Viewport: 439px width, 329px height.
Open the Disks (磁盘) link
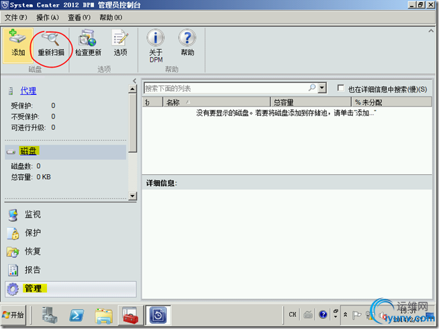(28, 151)
